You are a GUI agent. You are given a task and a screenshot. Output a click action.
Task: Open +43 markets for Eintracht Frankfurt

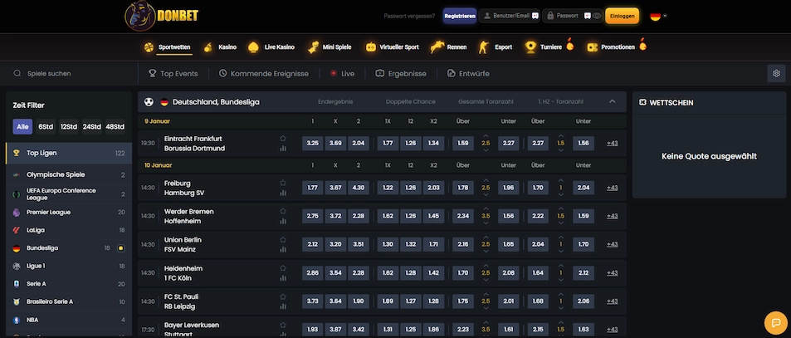612,144
